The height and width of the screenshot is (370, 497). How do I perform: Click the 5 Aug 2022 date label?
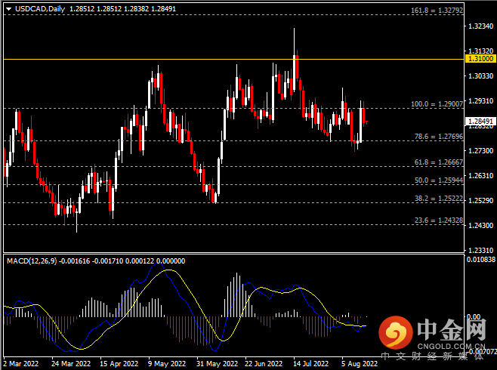(x=360, y=364)
